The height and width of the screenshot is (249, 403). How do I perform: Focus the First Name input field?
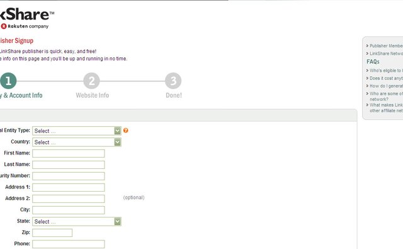pyautogui.click(x=69, y=153)
